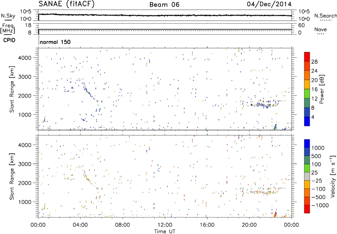Click the -500 tick label on Velocity colorbar
The height and width of the screenshot is (234, 337).
(x=318, y=197)
